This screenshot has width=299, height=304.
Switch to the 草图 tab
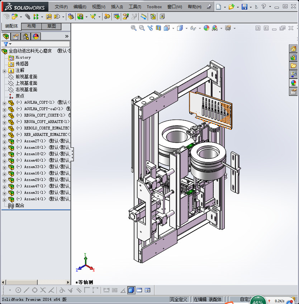(x=52, y=26)
